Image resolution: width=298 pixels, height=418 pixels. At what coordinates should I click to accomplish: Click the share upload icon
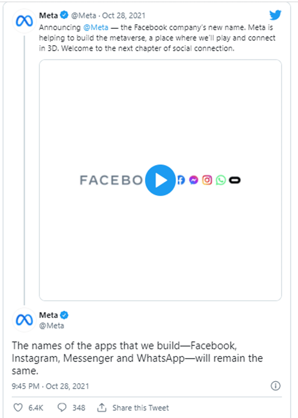(102, 407)
